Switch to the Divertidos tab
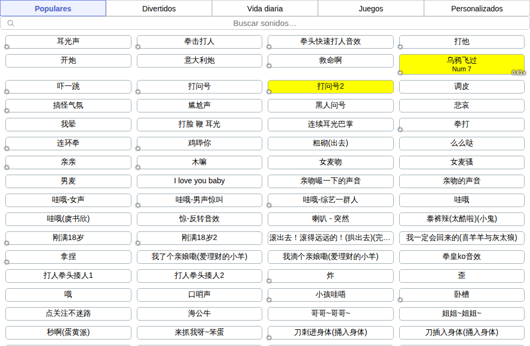The height and width of the screenshot is (346, 530). (x=159, y=9)
